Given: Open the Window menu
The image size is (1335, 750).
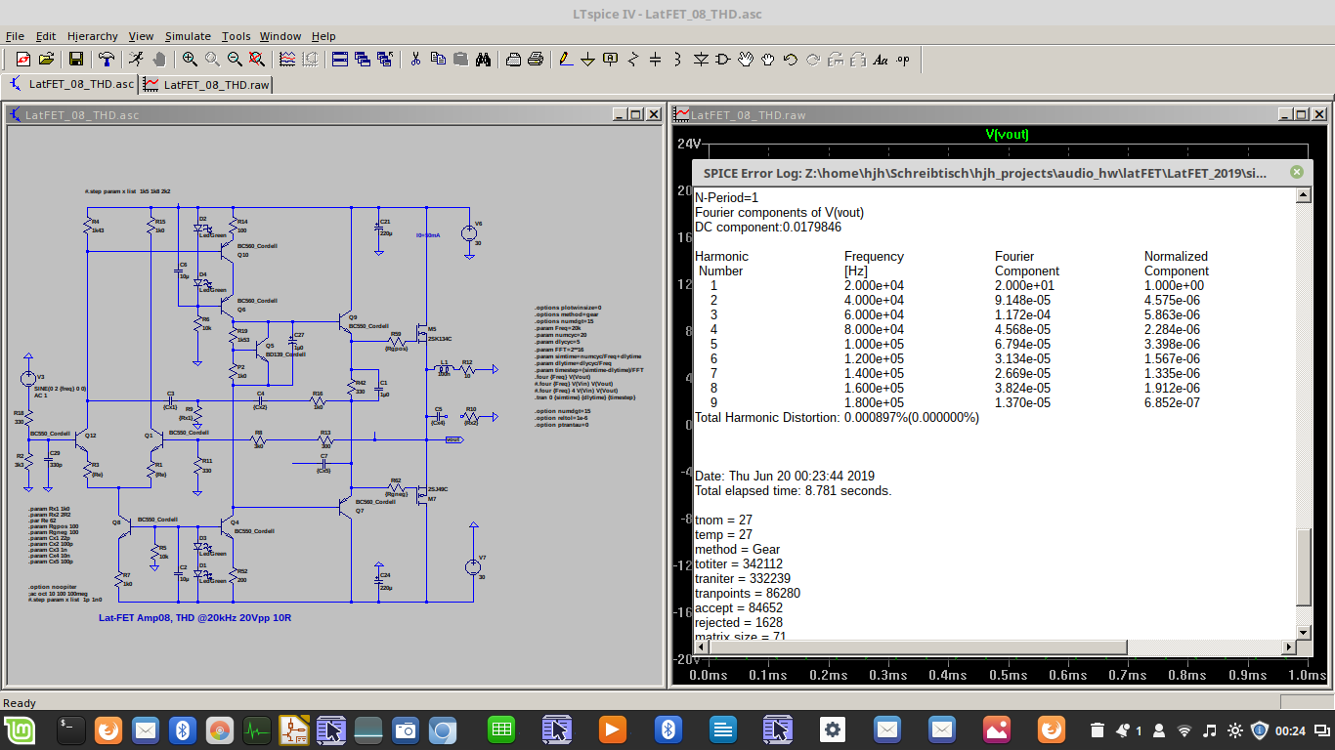Looking at the screenshot, I should pos(280,36).
